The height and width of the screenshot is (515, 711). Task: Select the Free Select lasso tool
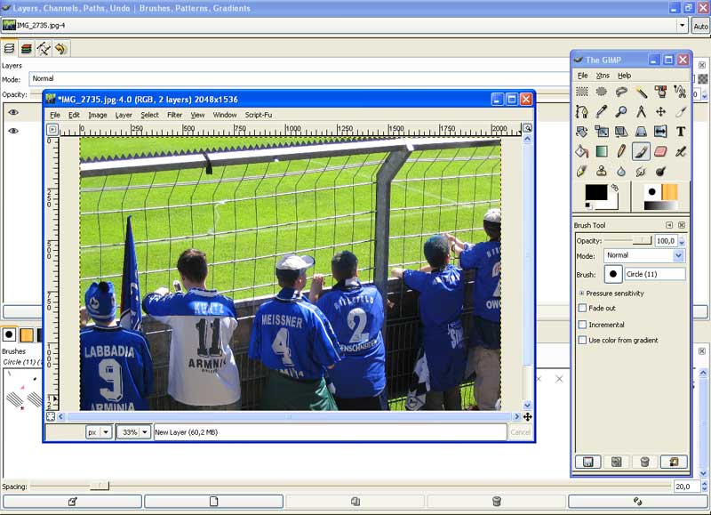[621, 92]
